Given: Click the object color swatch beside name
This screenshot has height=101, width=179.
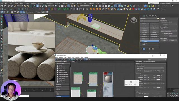Looking at the screenshot, I should (x=158, y=19).
